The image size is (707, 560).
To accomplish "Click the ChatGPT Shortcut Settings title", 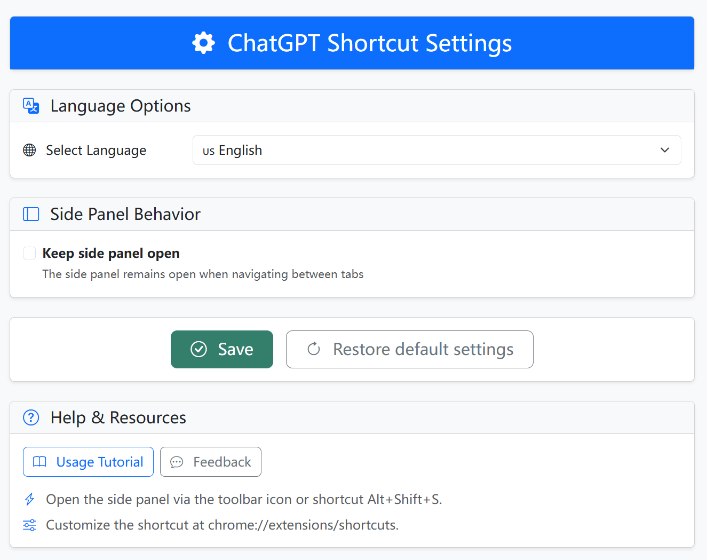I will click(369, 43).
